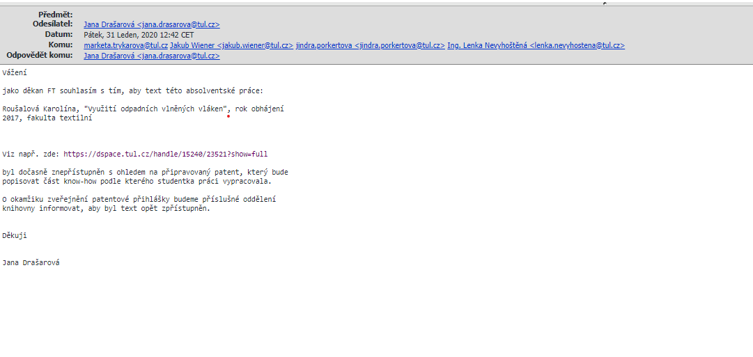Click the dspace.tul.cz URL in message body
753x357 pixels.
coord(165,154)
